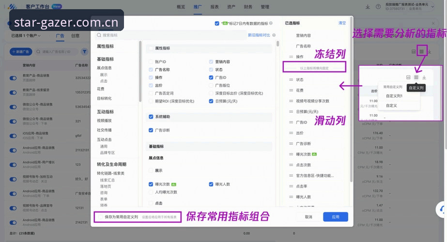Grab the drag handle of selected 曝光次数 column
447x242 pixels.
point(291,154)
